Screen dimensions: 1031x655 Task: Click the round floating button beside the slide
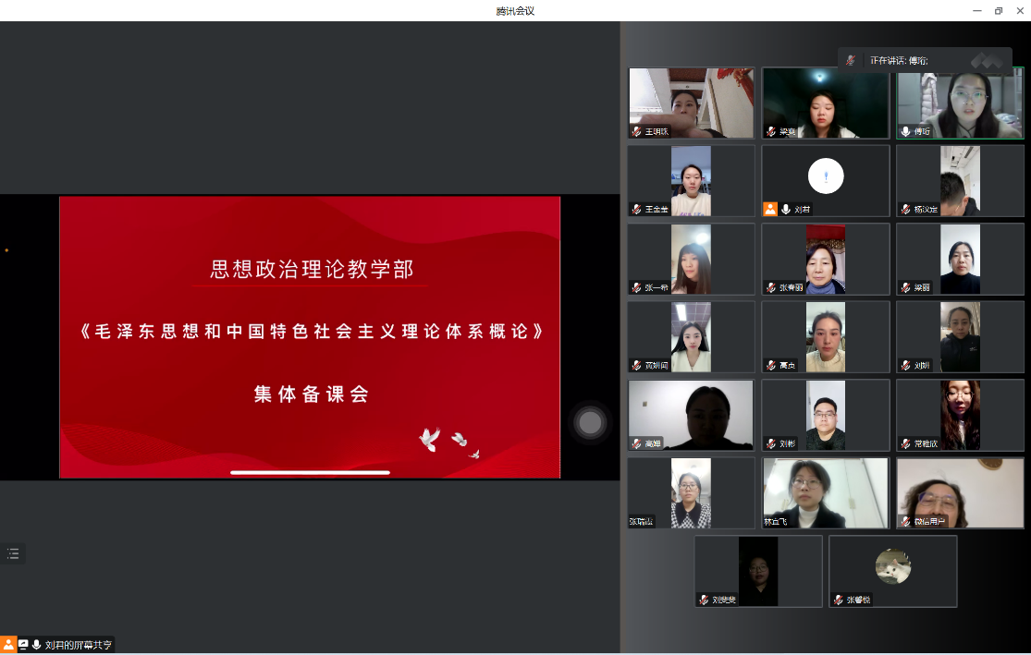coord(590,423)
